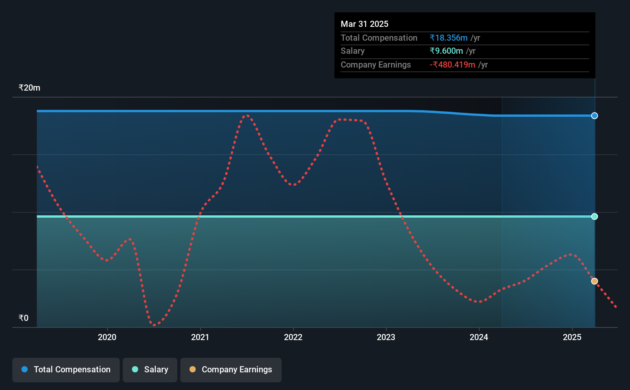Image resolution: width=630 pixels, height=390 pixels.
Task: Toggle the Total Compensation legend button
Action: pos(66,370)
